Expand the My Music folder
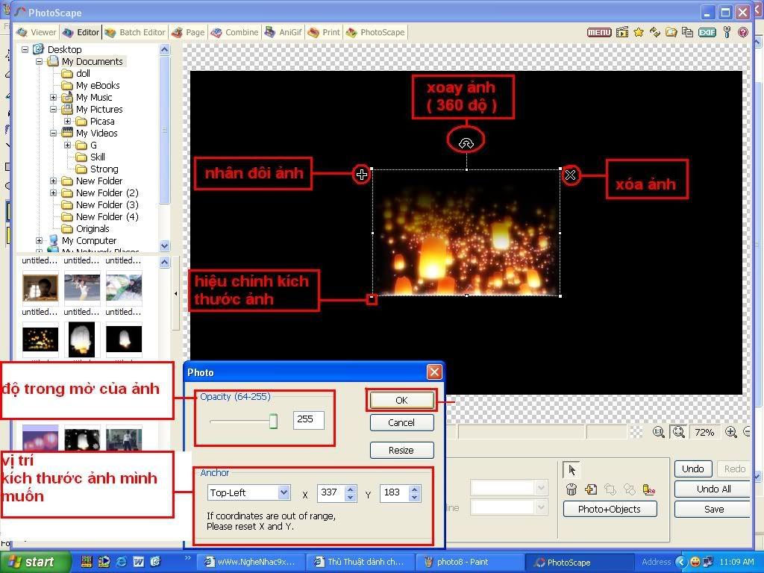The height and width of the screenshot is (573, 764). coord(54,98)
